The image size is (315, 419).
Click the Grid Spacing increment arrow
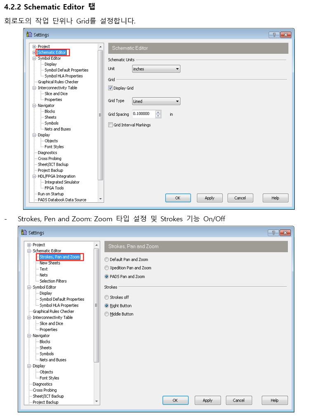click(x=158, y=112)
